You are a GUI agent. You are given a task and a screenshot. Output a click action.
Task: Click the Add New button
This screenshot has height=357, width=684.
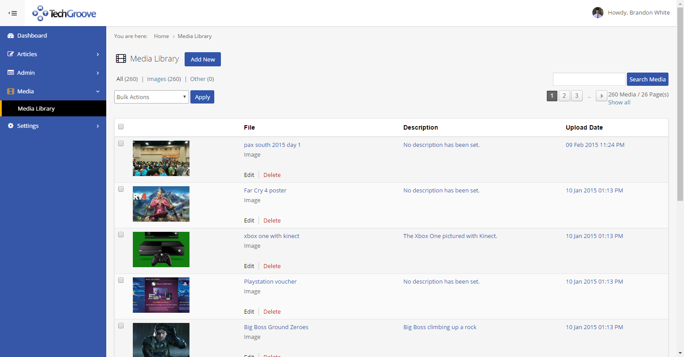pyautogui.click(x=203, y=60)
